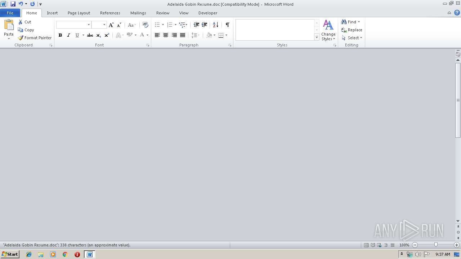Select the Format Painter brush
461x259 pixels.
pyautogui.click(x=21, y=38)
